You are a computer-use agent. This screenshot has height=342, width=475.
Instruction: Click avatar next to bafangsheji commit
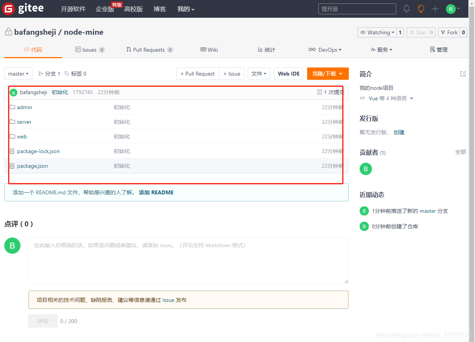[14, 93]
